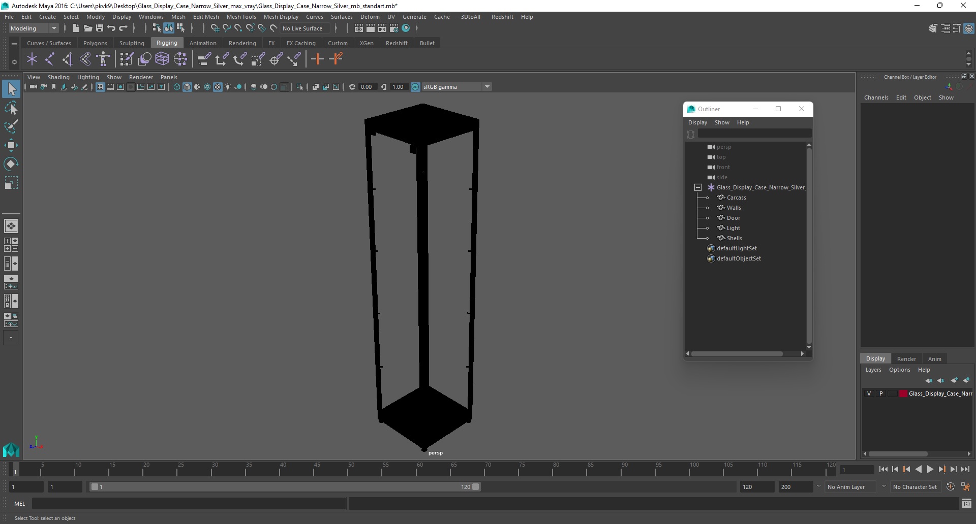
Task: Click the Play Forwards button
Action: pyautogui.click(x=930, y=470)
